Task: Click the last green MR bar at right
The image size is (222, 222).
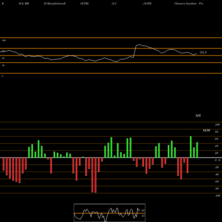Action: click(x=197, y=150)
